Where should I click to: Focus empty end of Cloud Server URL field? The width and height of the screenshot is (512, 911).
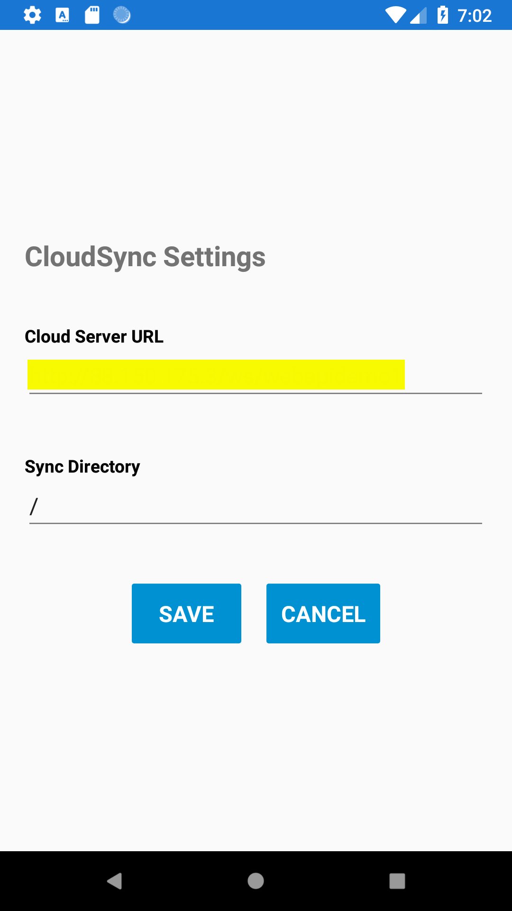[443, 376]
